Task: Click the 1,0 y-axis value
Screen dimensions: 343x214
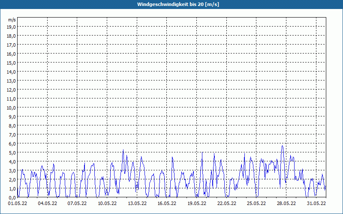Action: point(13,189)
